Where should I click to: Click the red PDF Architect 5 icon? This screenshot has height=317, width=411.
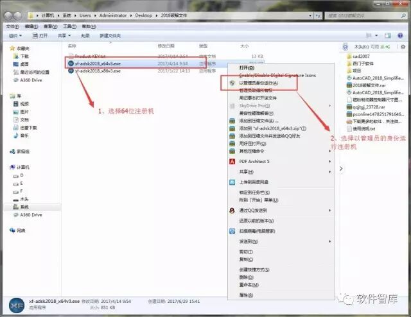[232, 161]
